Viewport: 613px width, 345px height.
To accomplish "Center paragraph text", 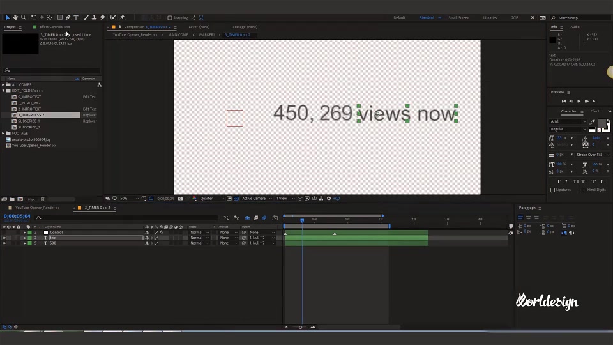I will [528, 217].
